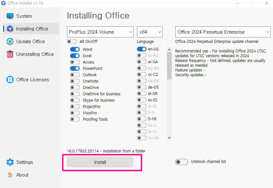
Task: Click the Update Office shield icon
Action: click(10, 42)
